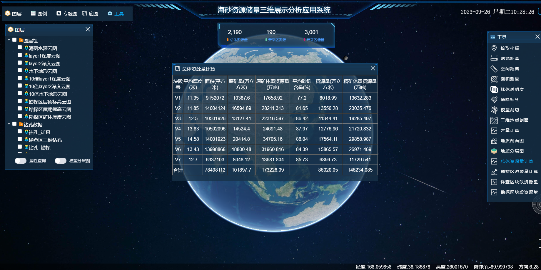Click the 球体透明度 icon
Screen dimensions: 541x270
point(494,89)
